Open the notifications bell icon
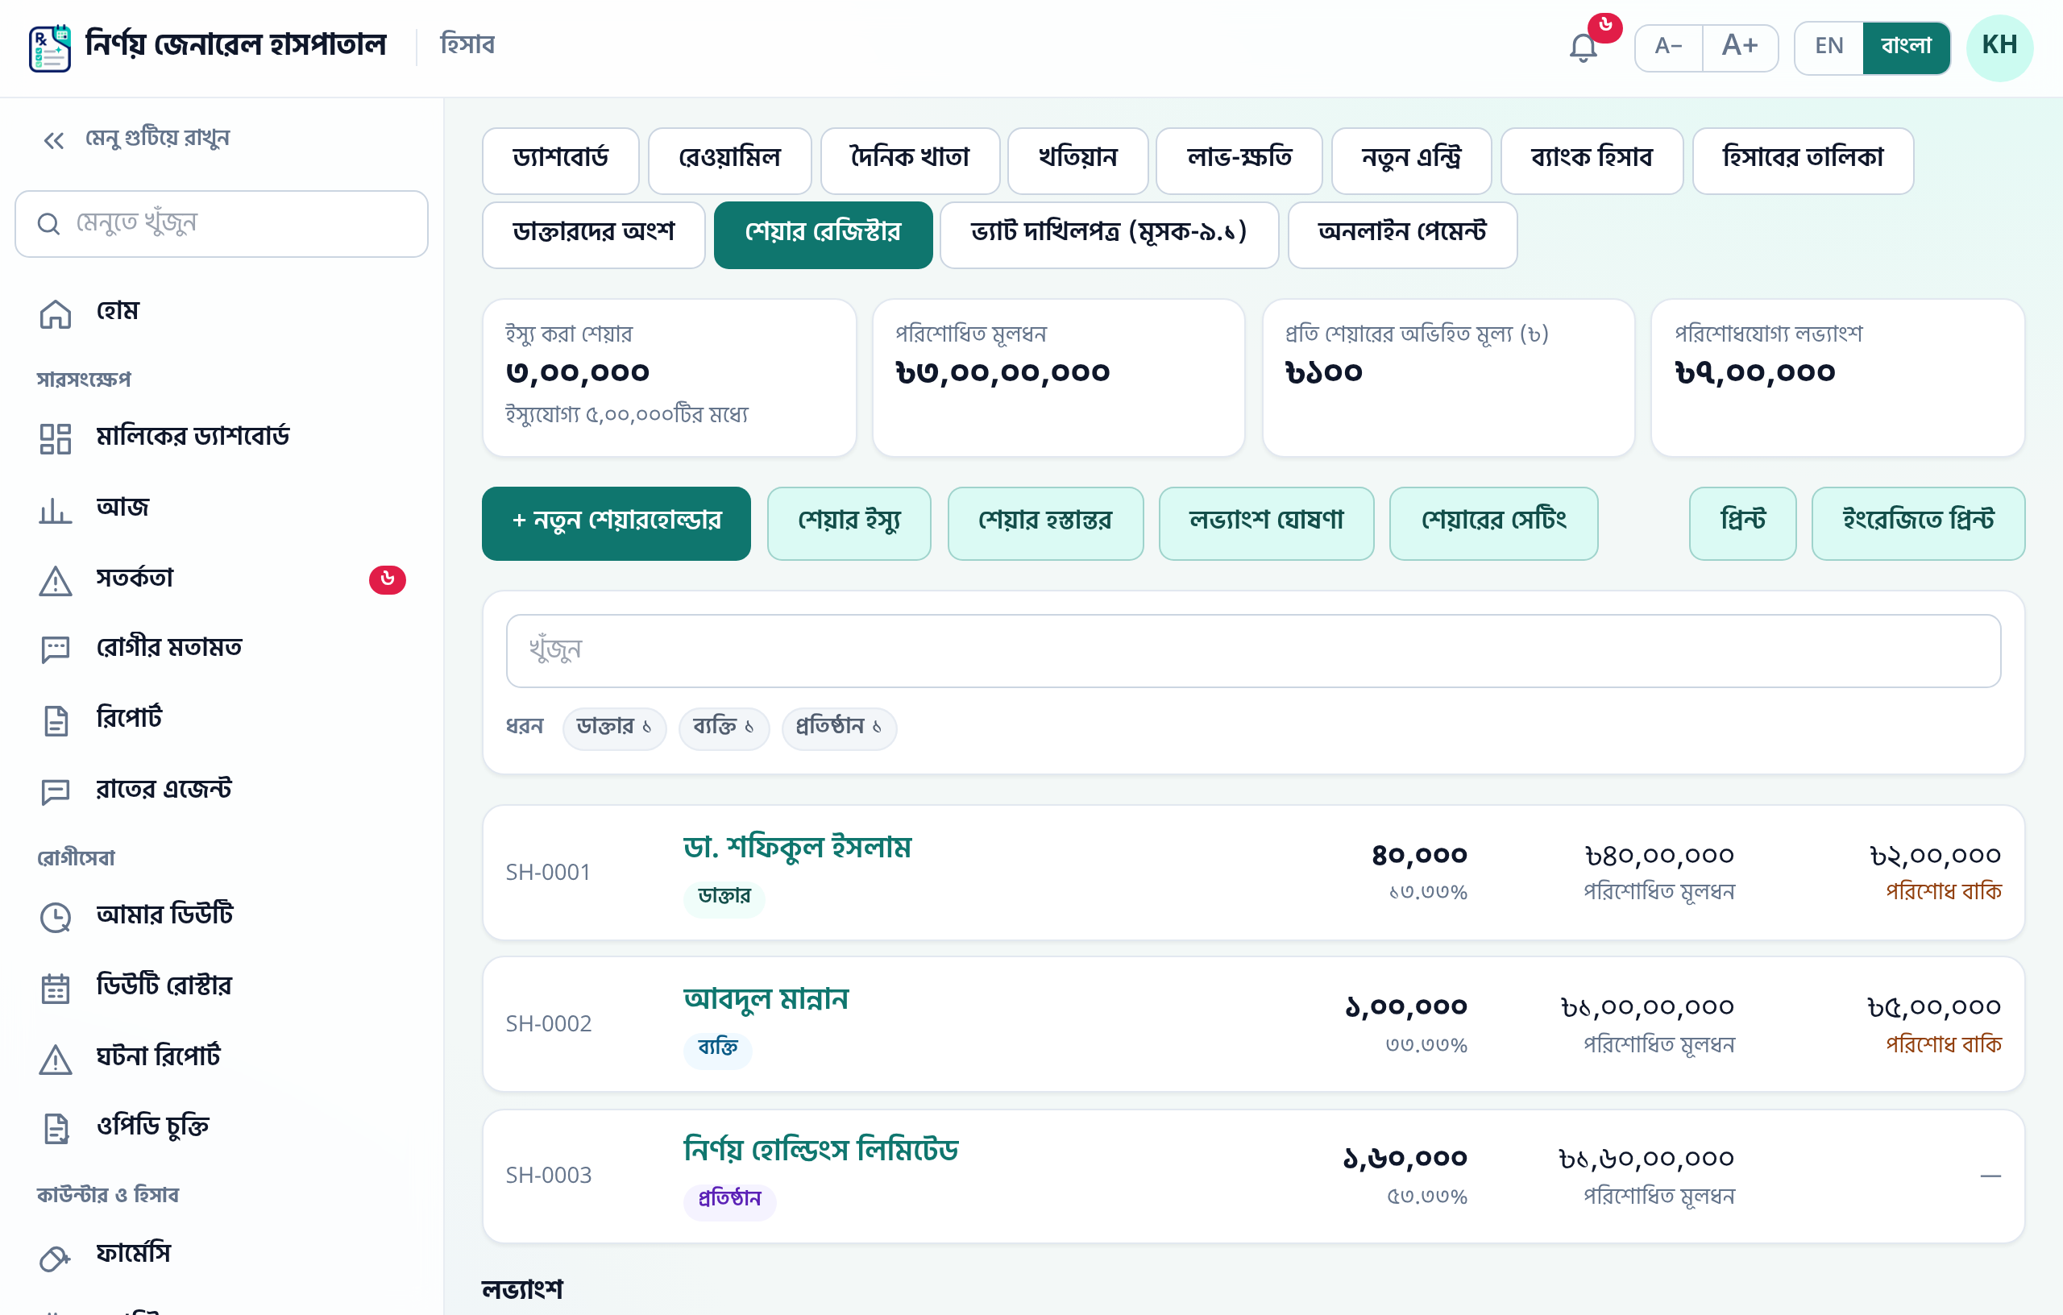Viewport: 2063px width, 1315px height. (1583, 47)
